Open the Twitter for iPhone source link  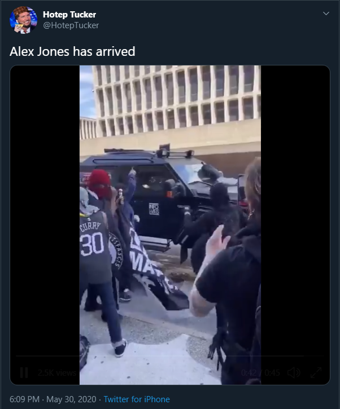pos(137,399)
